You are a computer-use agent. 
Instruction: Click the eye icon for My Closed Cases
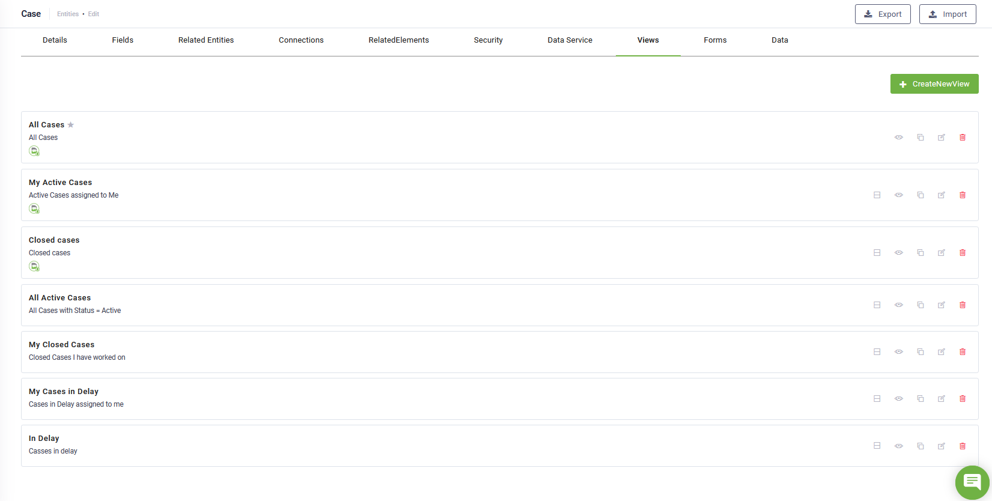(899, 352)
